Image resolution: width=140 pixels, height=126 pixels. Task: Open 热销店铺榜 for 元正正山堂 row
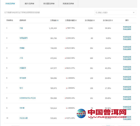127,119
